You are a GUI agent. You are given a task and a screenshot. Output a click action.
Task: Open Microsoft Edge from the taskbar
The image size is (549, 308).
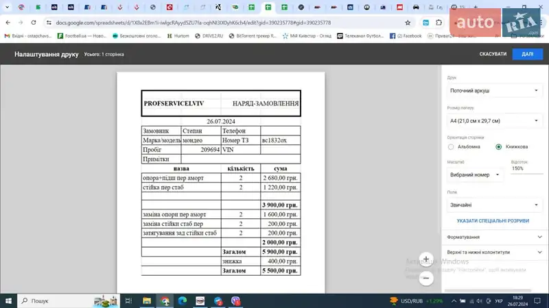click(x=183, y=300)
